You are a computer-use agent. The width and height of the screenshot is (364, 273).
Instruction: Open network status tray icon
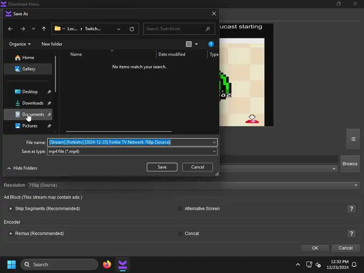pos(309,264)
